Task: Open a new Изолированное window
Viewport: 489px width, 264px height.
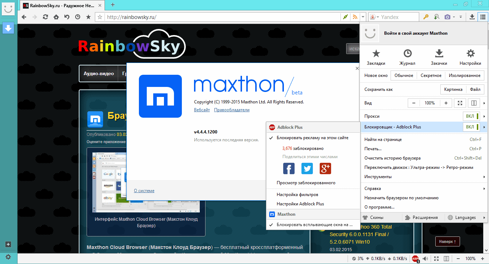Action: coord(465,75)
